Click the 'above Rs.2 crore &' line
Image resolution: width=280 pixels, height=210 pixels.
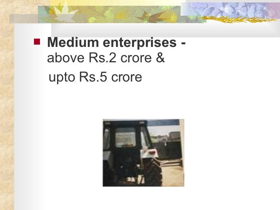pos(106,58)
